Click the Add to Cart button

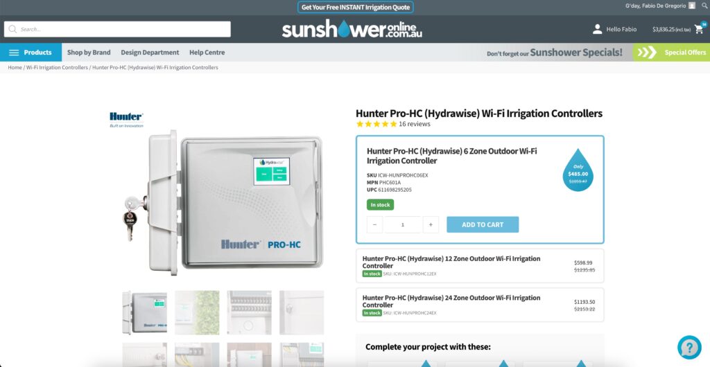pyautogui.click(x=483, y=224)
